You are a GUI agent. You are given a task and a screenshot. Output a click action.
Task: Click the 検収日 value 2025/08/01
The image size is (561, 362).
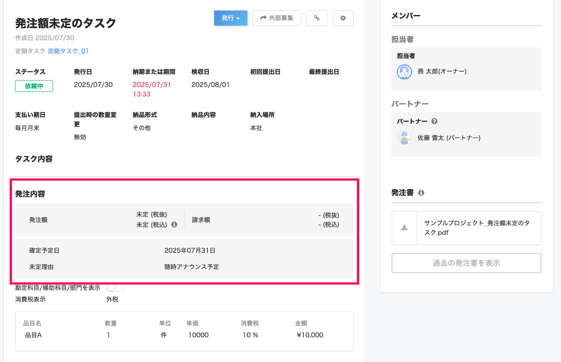(x=210, y=84)
